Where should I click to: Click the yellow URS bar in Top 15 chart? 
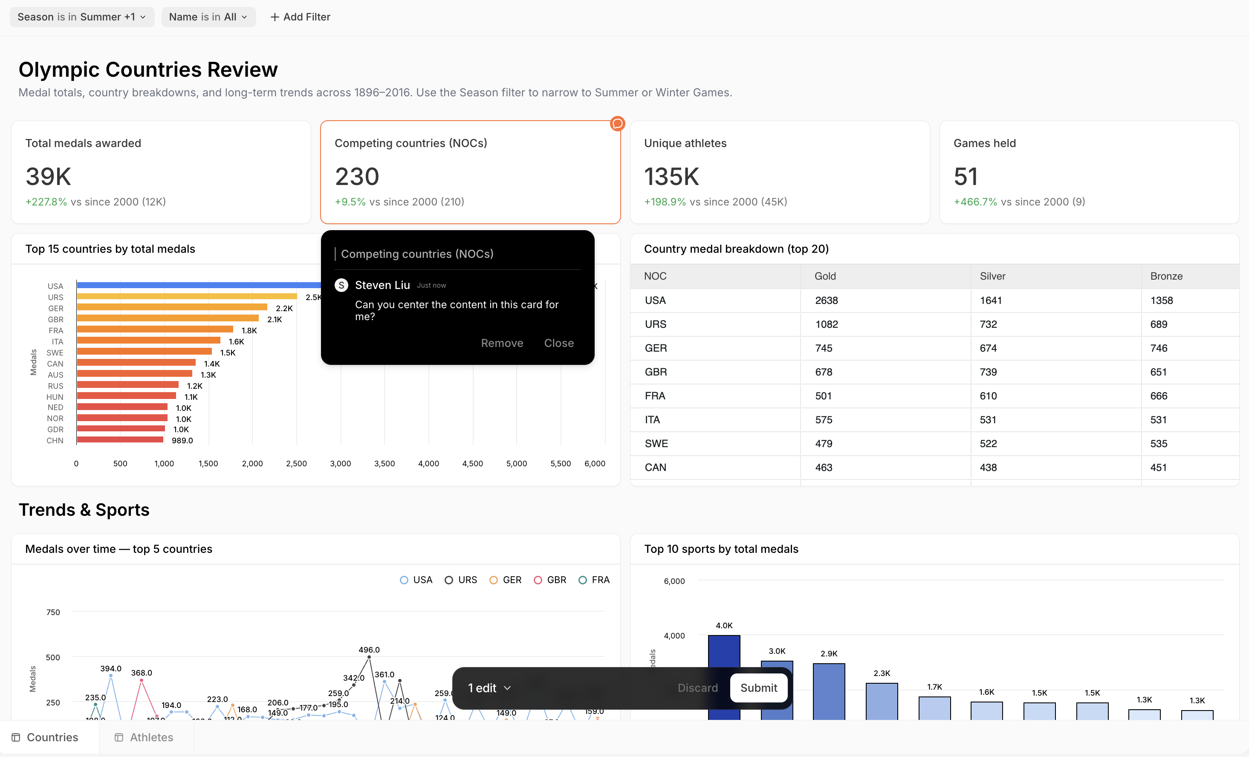pyautogui.click(x=187, y=296)
